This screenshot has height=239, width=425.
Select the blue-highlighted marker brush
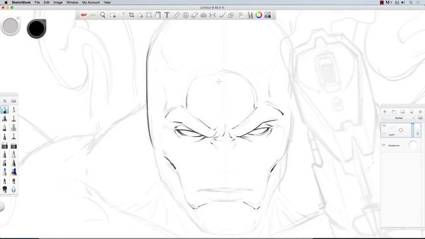pos(13,172)
